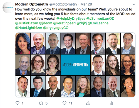Retweet this Modern Optometry post
Viewport: 139px width, 108px height.
41,103
